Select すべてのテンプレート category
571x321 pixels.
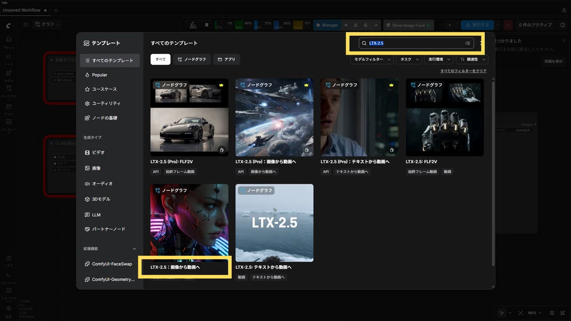110,60
